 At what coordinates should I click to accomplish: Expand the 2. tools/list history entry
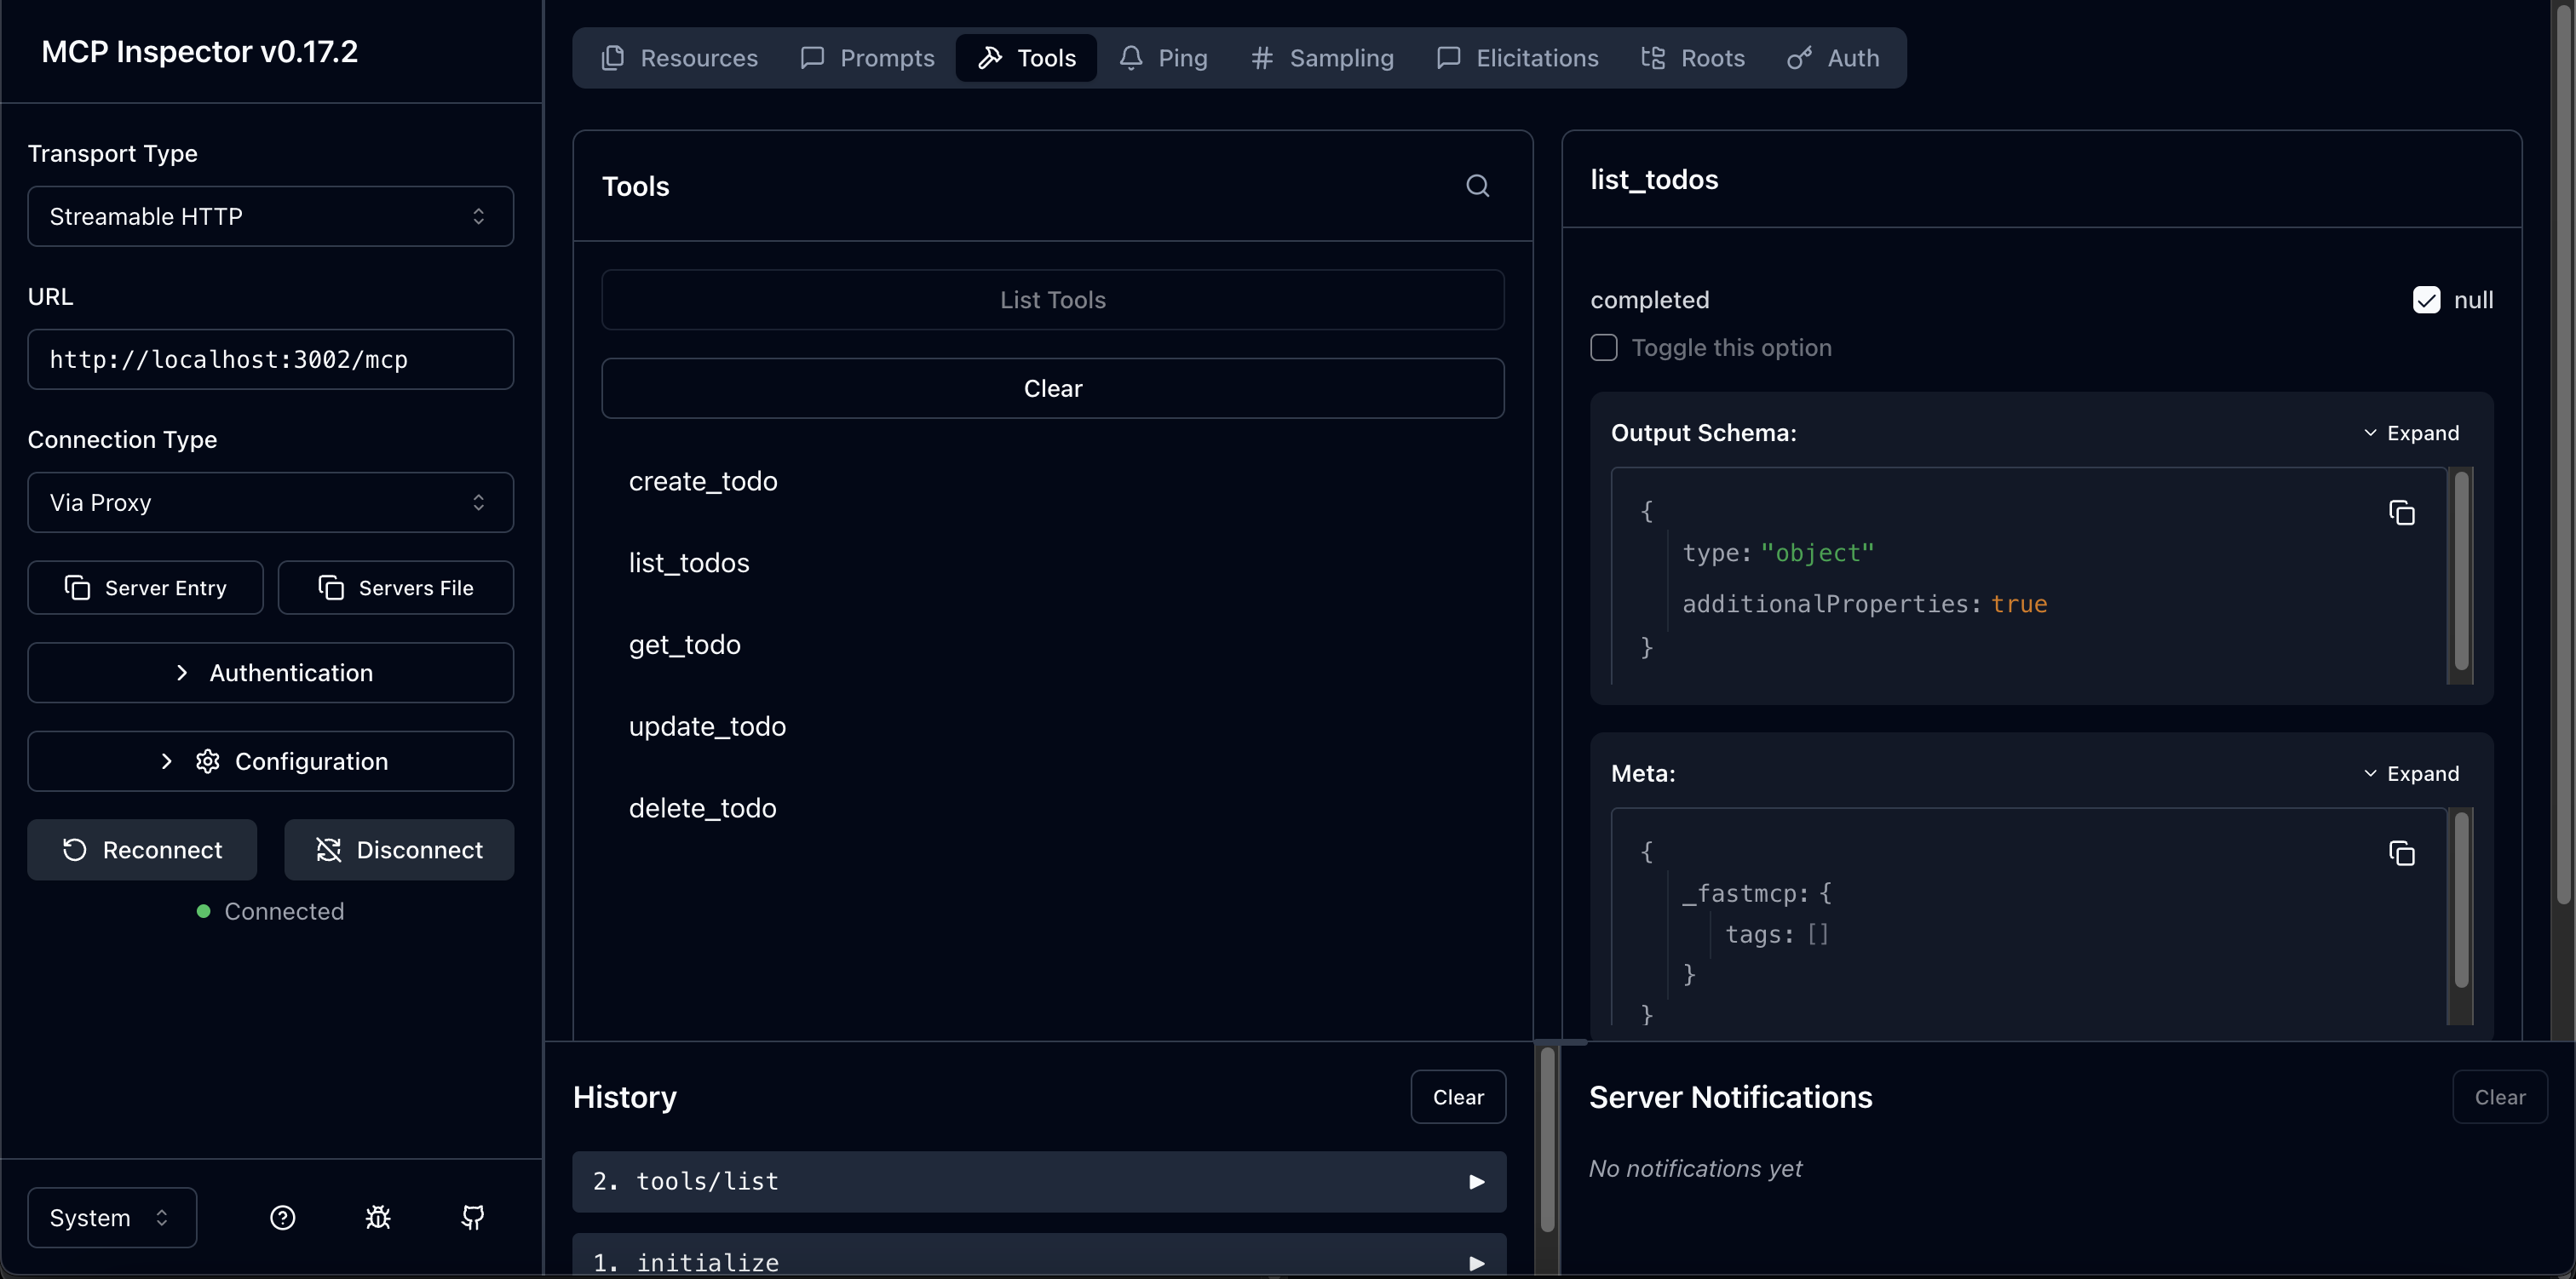click(1039, 1181)
